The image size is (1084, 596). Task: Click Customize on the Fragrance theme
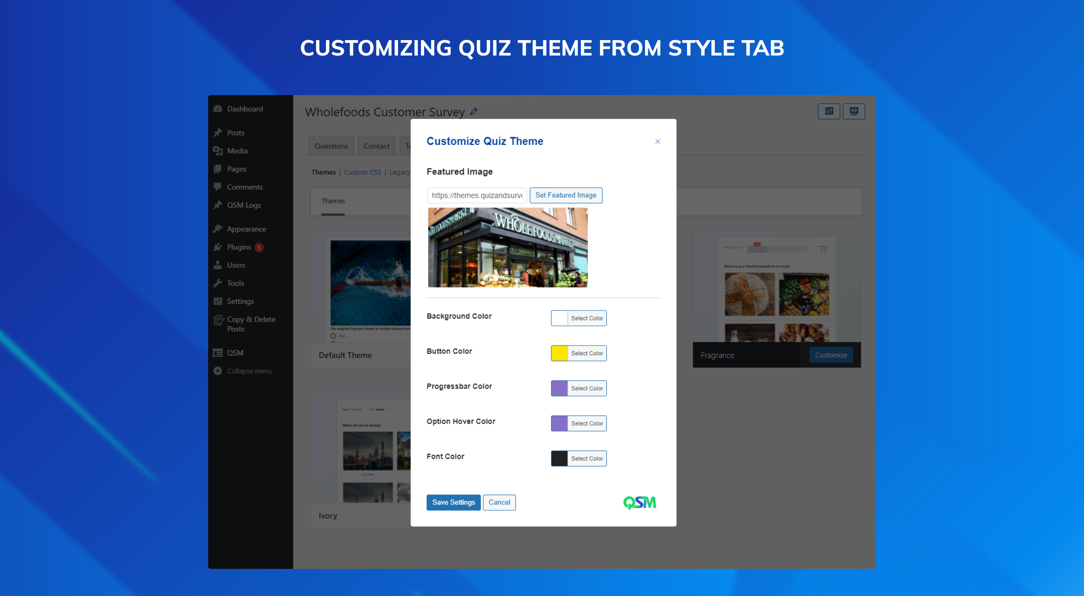[831, 355]
